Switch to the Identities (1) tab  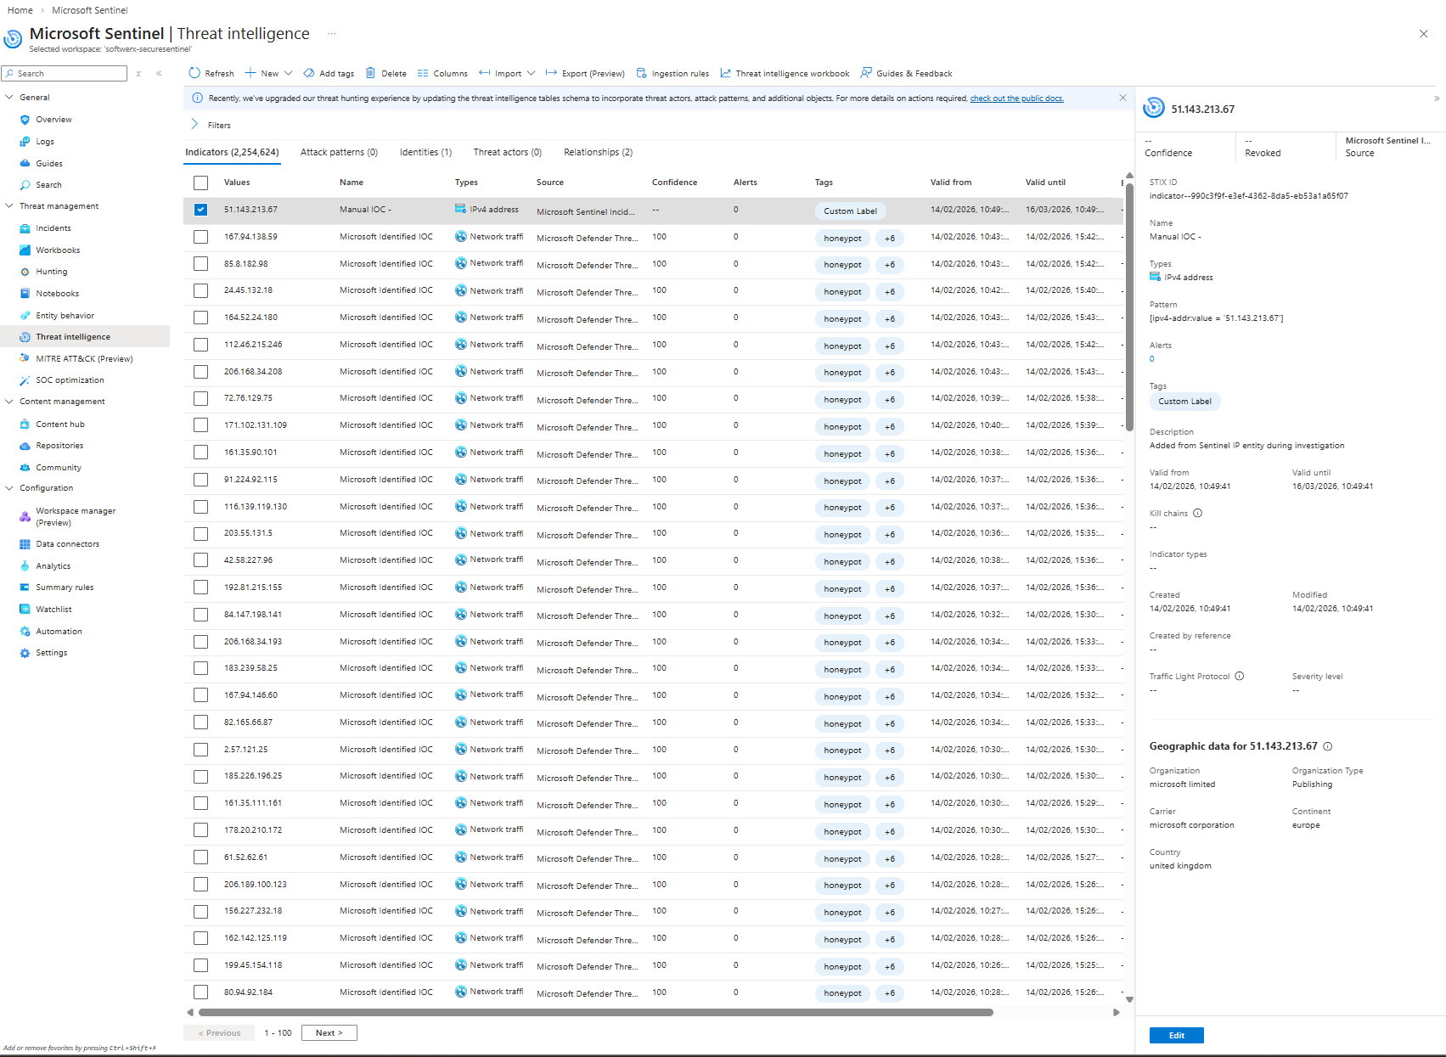pyautogui.click(x=425, y=152)
